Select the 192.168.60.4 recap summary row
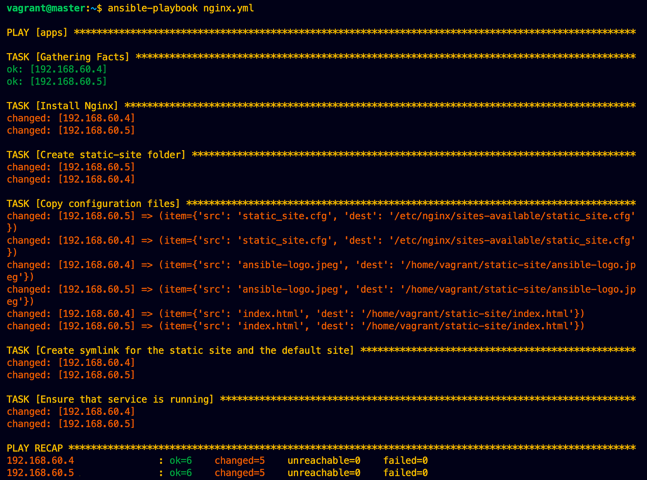This screenshot has width=647, height=480. 40,460
